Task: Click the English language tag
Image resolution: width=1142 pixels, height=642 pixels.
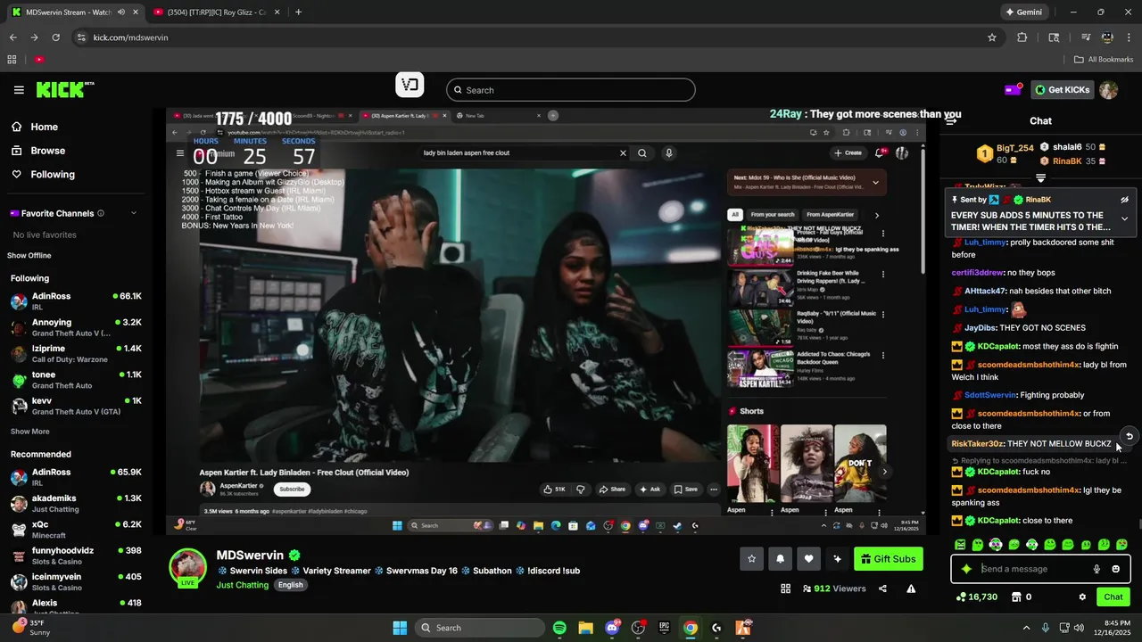Action: (290, 585)
